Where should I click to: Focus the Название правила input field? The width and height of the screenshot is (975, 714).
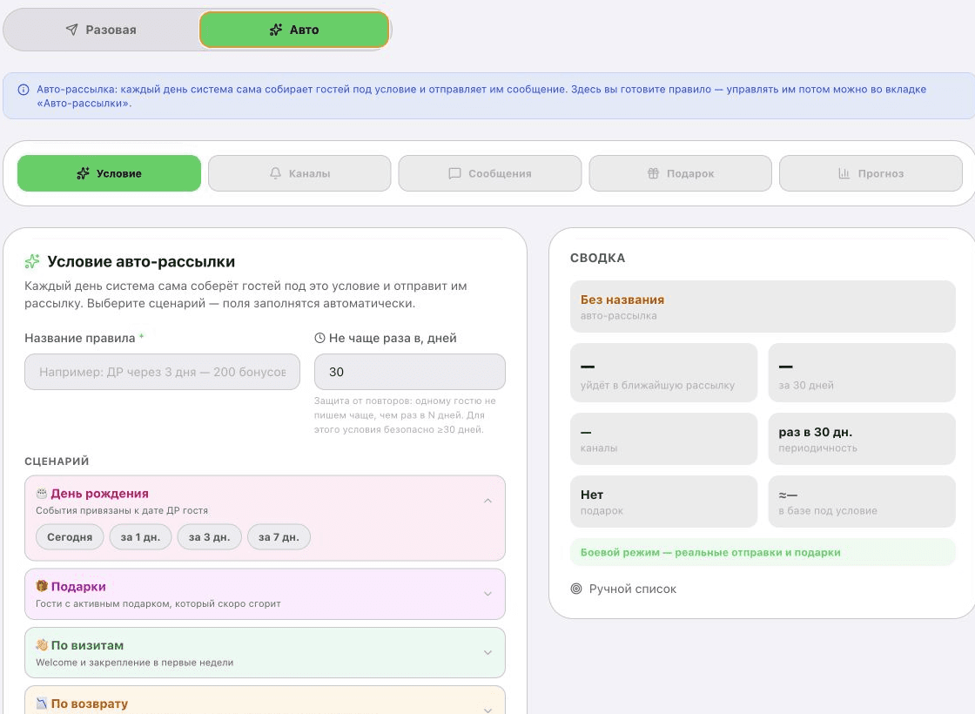click(x=162, y=372)
